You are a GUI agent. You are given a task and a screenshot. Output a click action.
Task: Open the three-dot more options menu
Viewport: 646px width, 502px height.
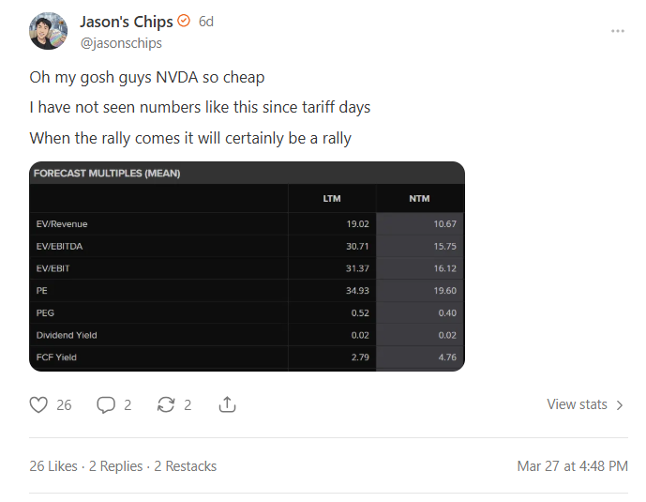pyautogui.click(x=618, y=31)
